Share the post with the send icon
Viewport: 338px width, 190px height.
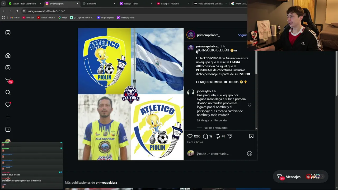pyautogui.click(x=230, y=136)
